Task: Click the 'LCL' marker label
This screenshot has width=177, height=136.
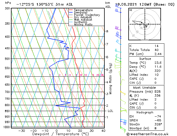Action: point(110,111)
